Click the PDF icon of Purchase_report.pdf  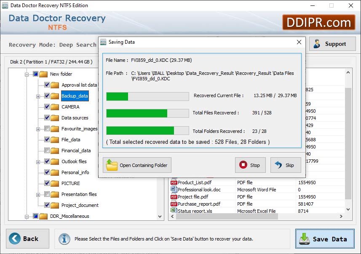pos(174,204)
